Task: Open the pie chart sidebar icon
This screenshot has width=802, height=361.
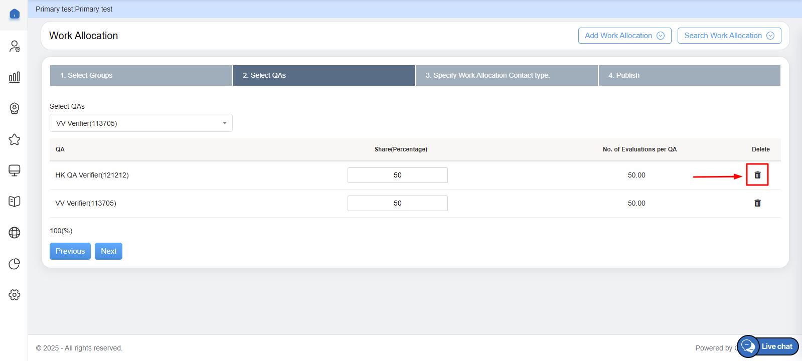Action: 15,264
